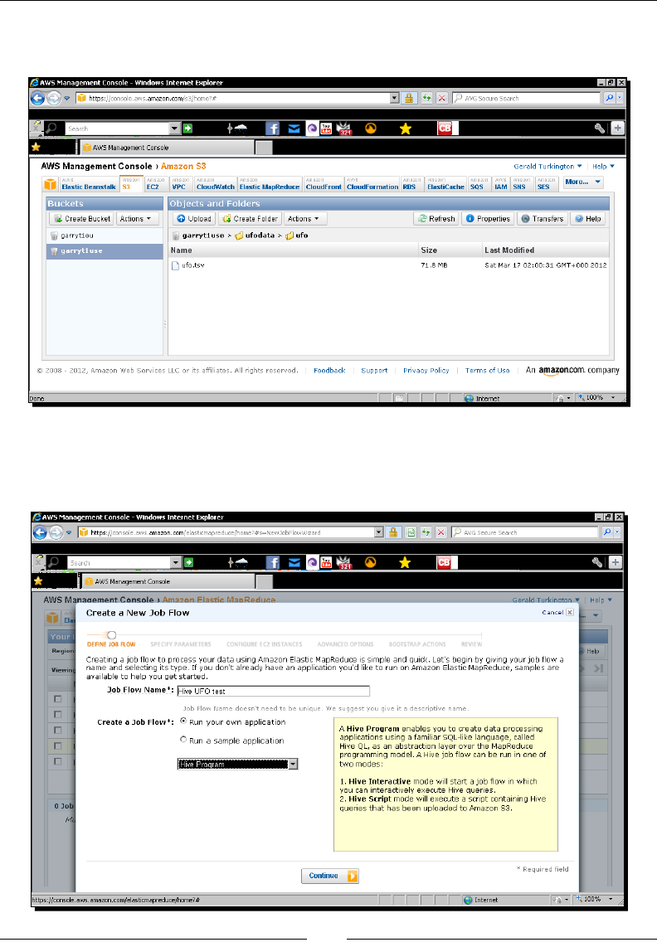Click the AVG Secure Search box in the S3 window
Image resolution: width=657 pixels, height=947 pixels.
[x=526, y=98]
